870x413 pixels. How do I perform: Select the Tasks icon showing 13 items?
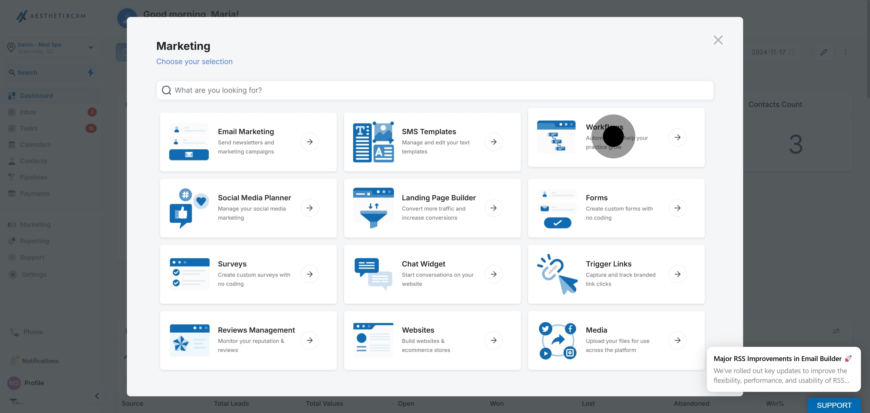click(12, 128)
